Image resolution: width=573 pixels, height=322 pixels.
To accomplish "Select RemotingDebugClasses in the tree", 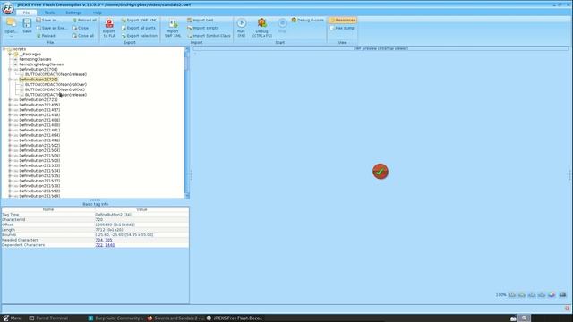I will coord(41,64).
